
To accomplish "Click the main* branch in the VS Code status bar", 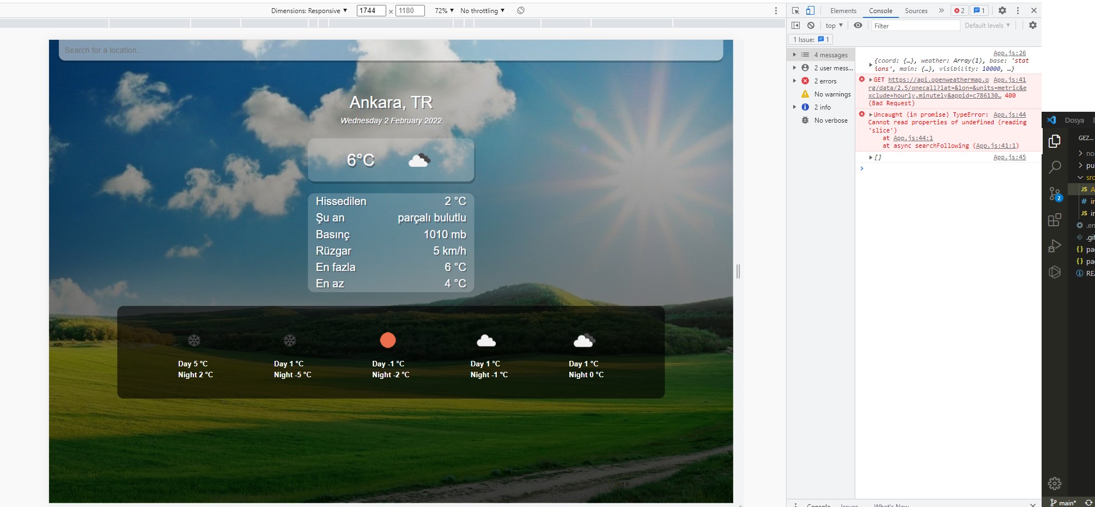I will tap(1063, 503).
